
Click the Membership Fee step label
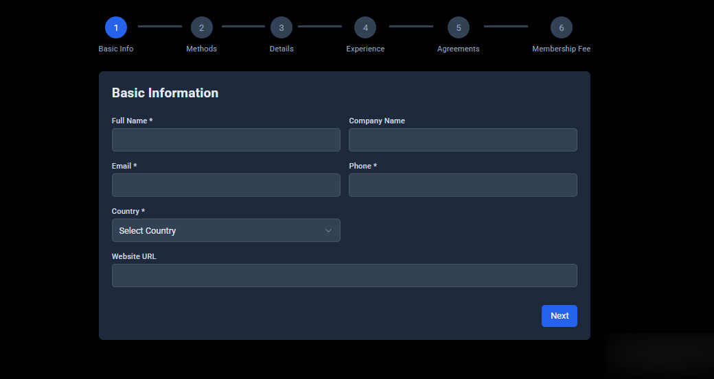(562, 49)
